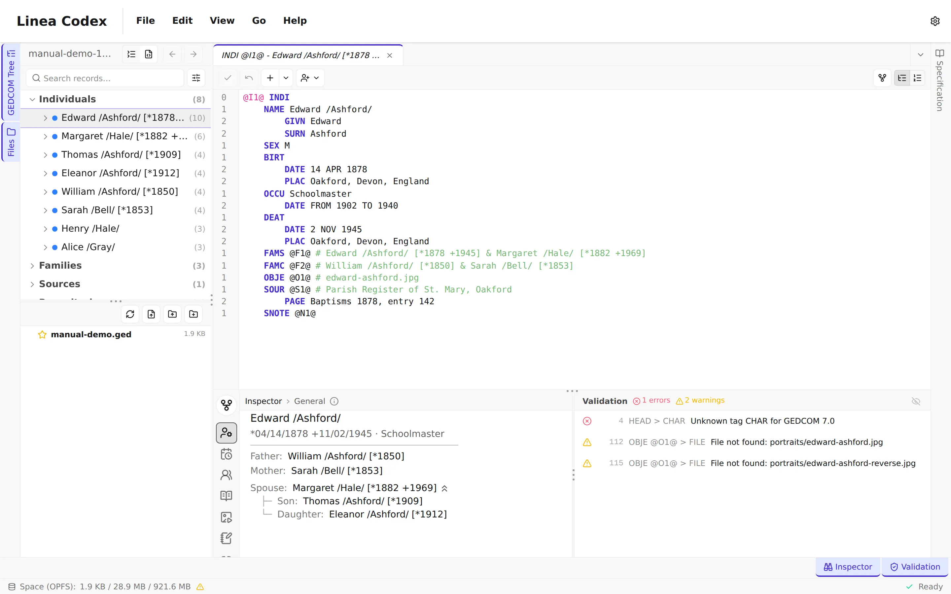Image resolution: width=951 pixels, height=594 pixels.
Task: Follow Spouse link Margaret /Hale/
Action: 365,488
